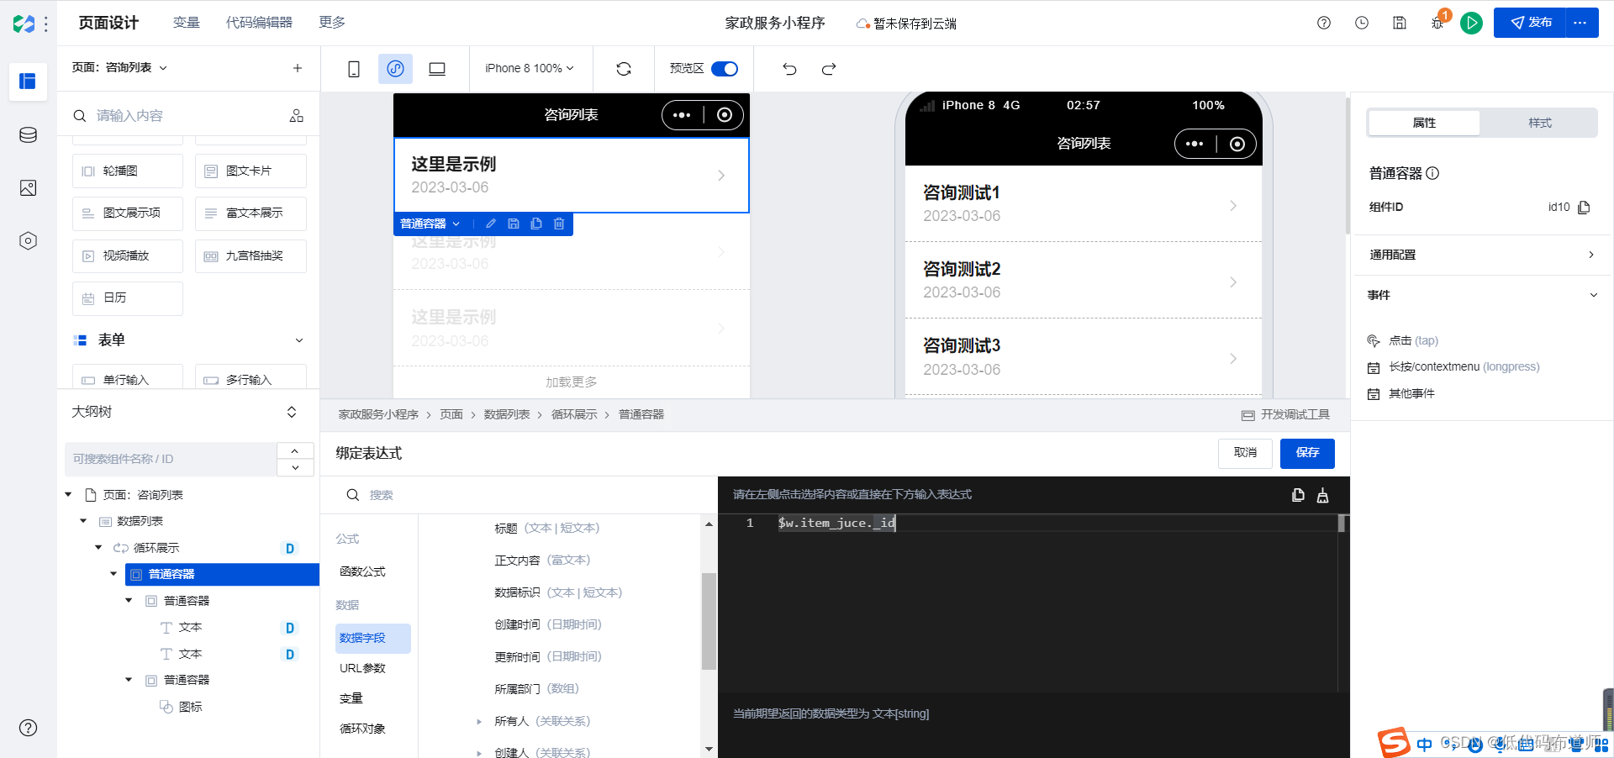Screen dimensions: 1614x758
Task: Open the data source sidebar icon
Action: pyautogui.click(x=28, y=134)
